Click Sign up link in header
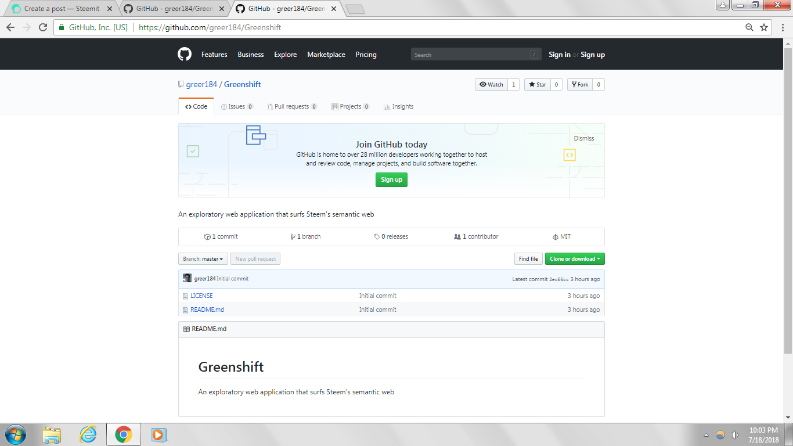 click(x=593, y=55)
